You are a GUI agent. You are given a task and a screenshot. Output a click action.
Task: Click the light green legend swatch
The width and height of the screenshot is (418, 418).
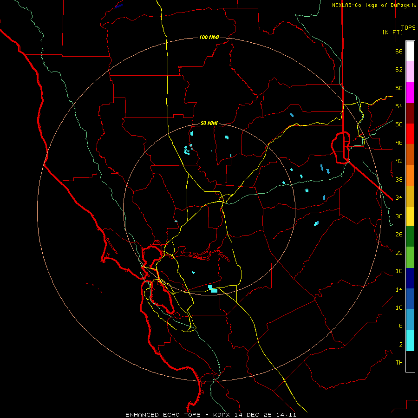(410, 257)
